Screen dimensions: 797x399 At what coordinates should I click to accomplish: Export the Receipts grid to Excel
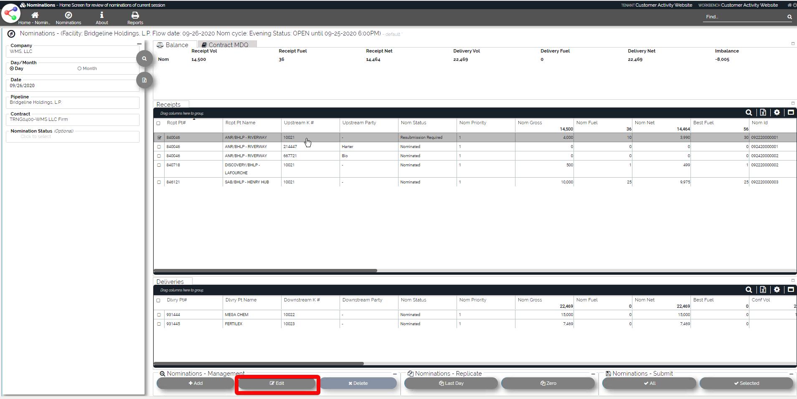point(763,113)
